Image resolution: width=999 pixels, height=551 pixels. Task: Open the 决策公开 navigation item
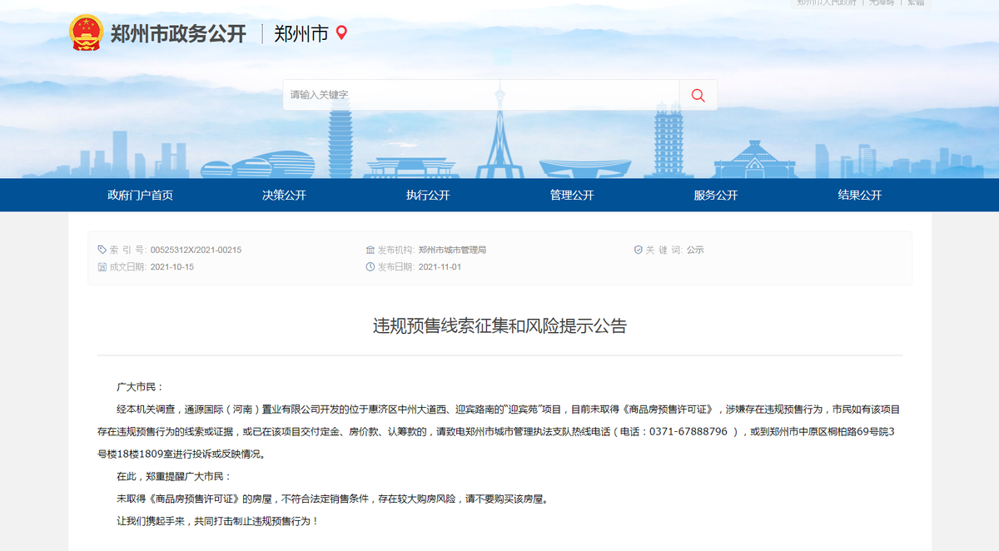(284, 196)
